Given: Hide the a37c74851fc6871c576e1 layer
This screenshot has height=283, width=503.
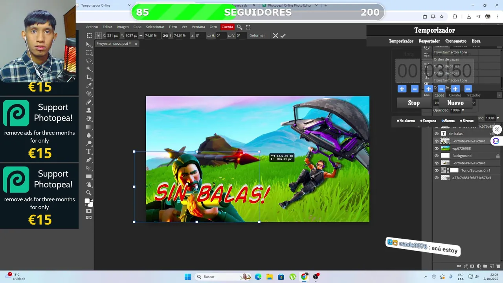Looking at the screenshot, I should click(x=436, y=178).
